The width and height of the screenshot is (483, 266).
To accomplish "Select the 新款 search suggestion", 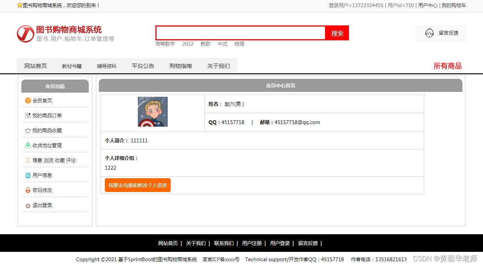I will click(206, 44).
